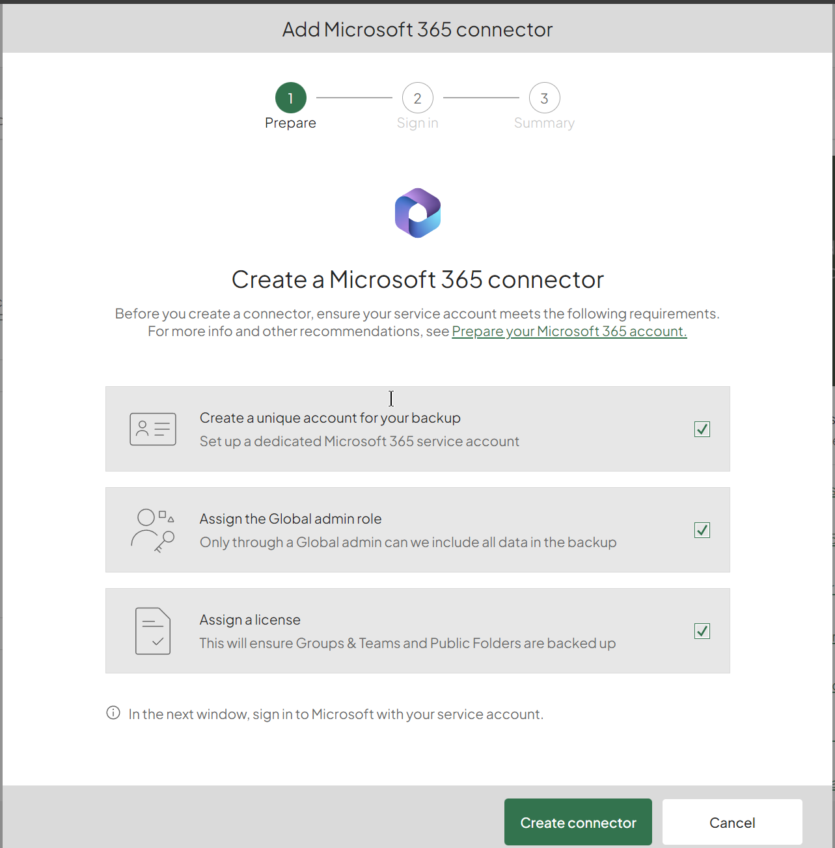Viewport: 835px width, 848px height.
Task: Toggle the Assign a license checkbox
Action: pyautogui.click(x=702, y=631)
